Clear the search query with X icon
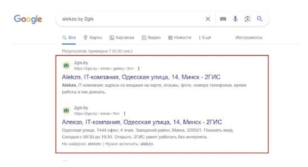308x167 pixels. point(208,19)
